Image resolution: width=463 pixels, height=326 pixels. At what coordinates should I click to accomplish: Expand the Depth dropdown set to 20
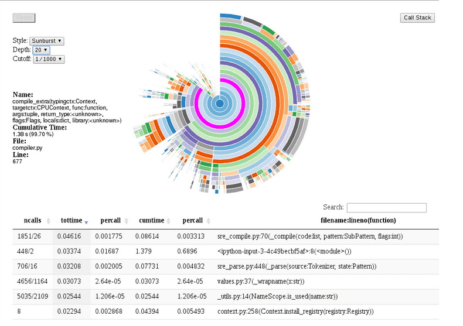point(41,50)
